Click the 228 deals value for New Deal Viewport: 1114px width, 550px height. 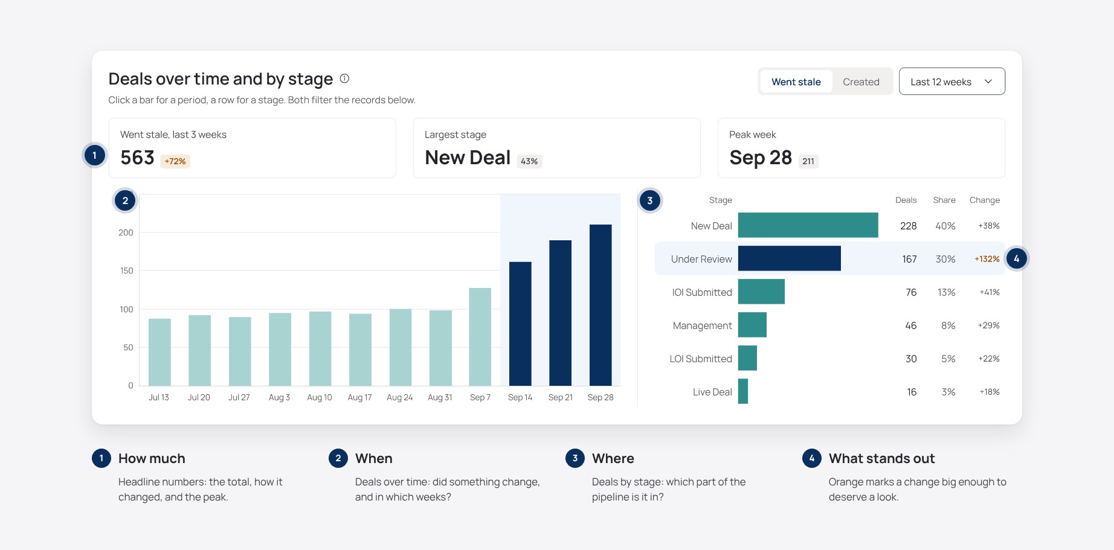point(908,226)
